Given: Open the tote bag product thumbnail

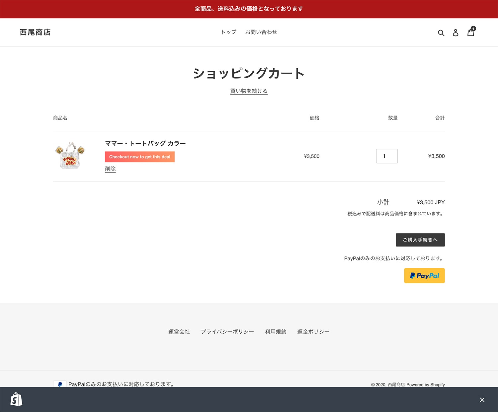Looking at the screenshot, I should [x=70, y=156].
